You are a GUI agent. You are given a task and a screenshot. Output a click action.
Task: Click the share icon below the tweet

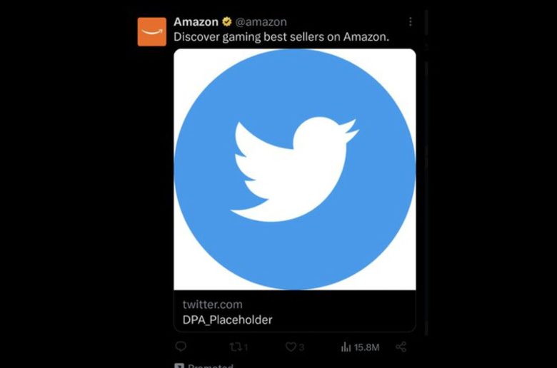tap(401, 347)
